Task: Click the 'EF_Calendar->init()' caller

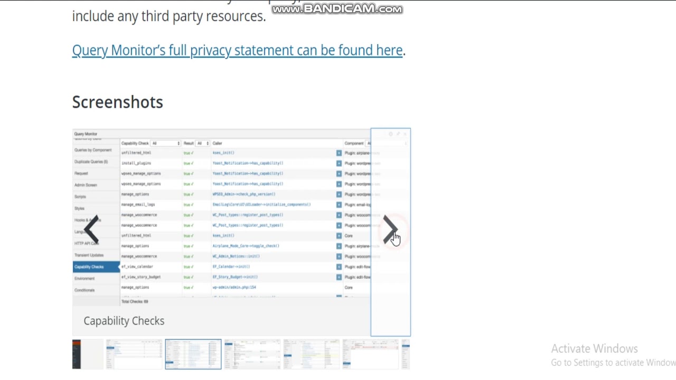Action: [x=231, y=267]
